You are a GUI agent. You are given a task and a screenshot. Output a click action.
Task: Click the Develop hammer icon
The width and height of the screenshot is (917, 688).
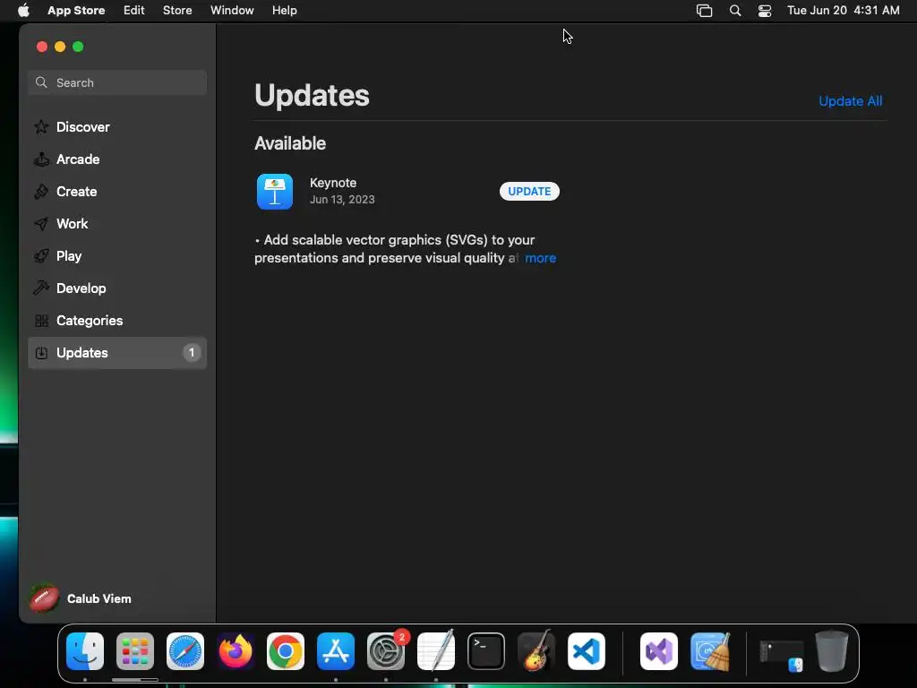click(41, 288)
